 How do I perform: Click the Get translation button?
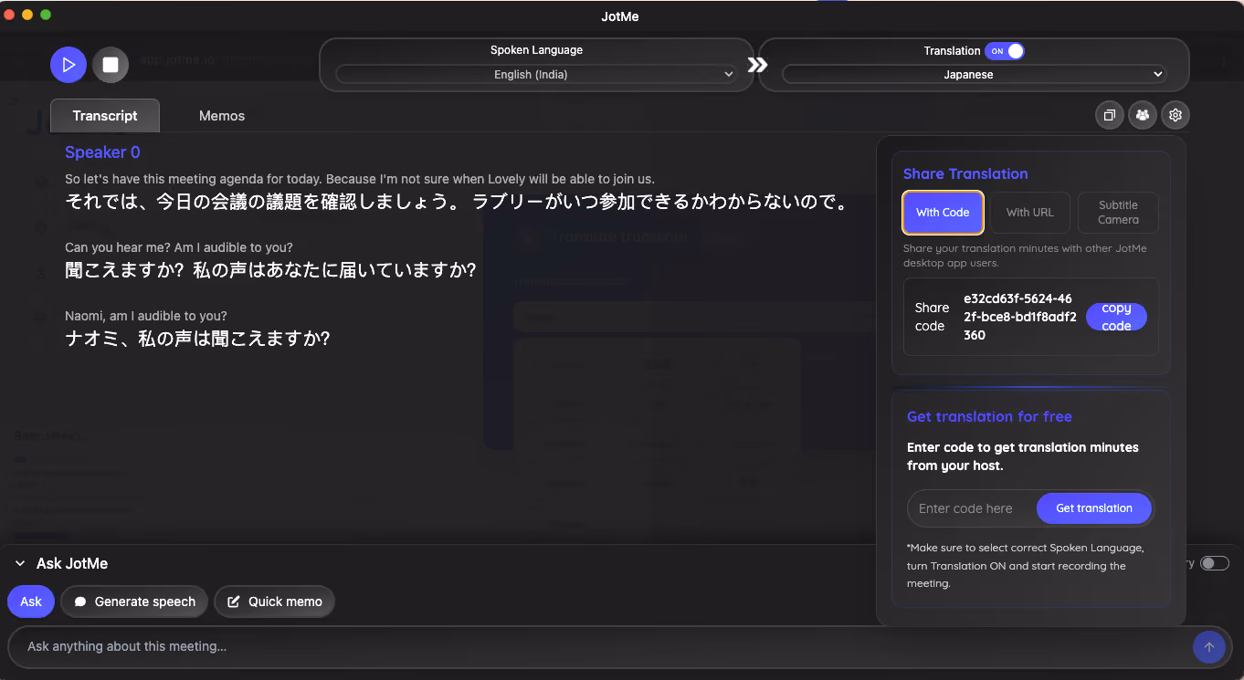1094,508
